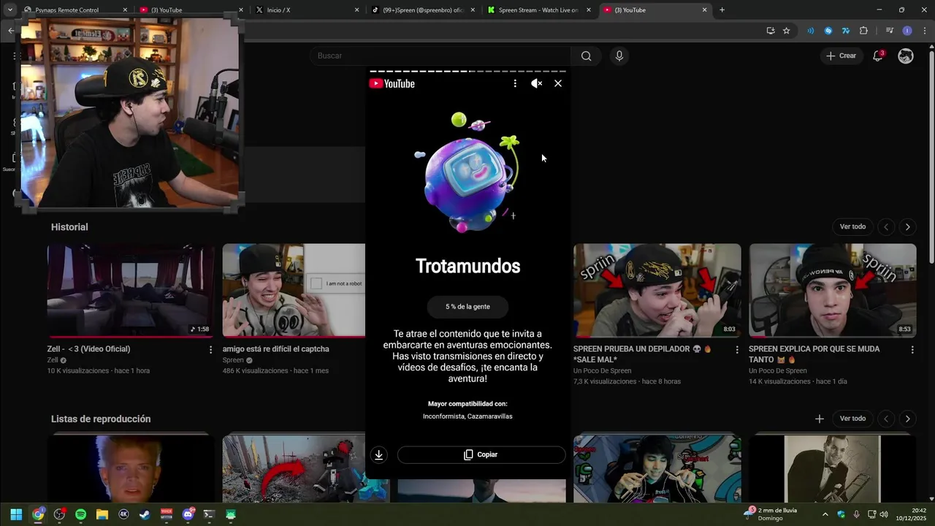Show hidden system tray icons
This screenshot has width=935, height=526.
pyautogui.click(x=825, y=514)
